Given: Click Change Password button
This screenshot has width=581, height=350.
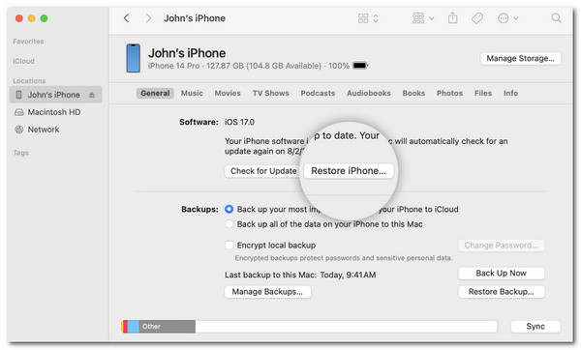Looking at the screenshot, I should [501, 246].
